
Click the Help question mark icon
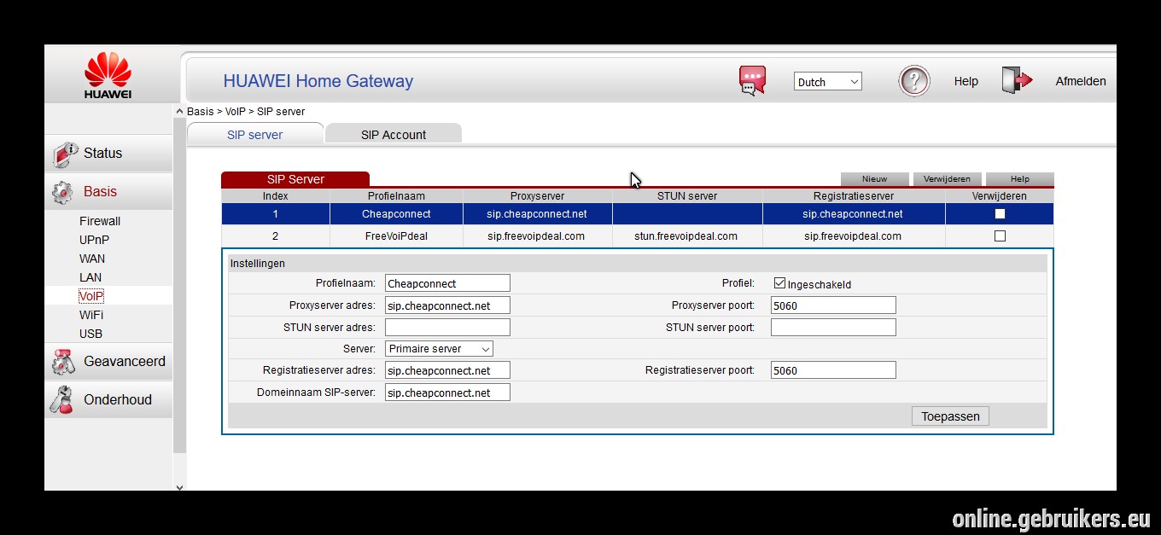click(x=914, y=81)
